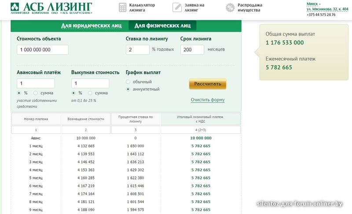The width and height of the screenshot is (352, 214).
Task: Focus the Срок лизинга months field
Action: pyautogui.click(x=192, y=50)
